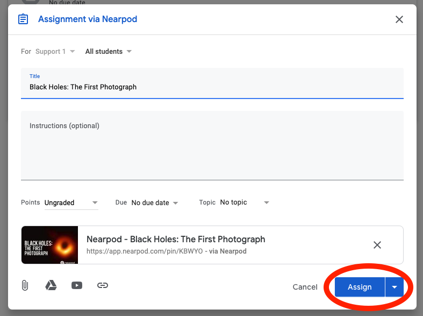Add a link using the chain icon
The width and height of the screenshot is (423, 316).
point(103,285)
